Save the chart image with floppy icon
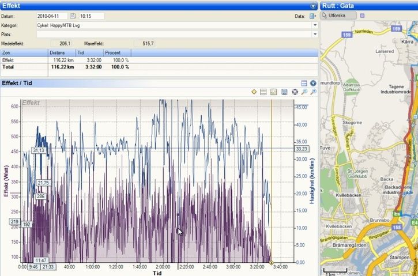This screenshot has width=418, height=276. click(x=284, y=92)
